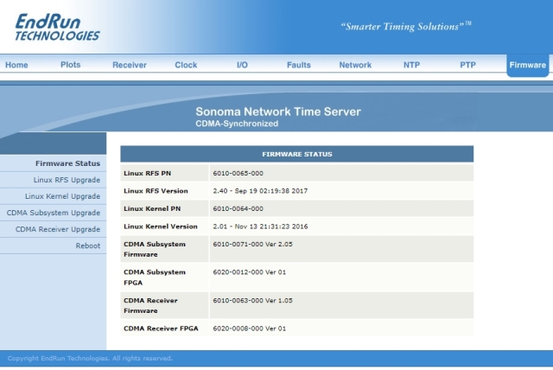
Task: Switch to the NTP tab
Action: click(411, 65)
